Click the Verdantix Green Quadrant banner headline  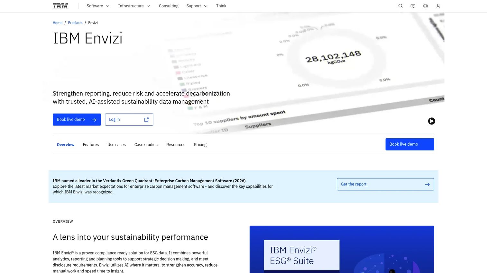pyautogui.click(x=149, y=181)
